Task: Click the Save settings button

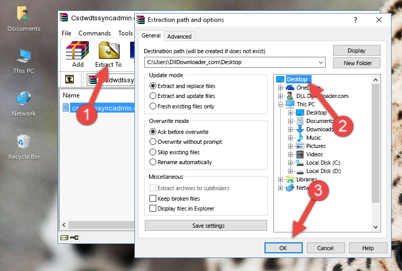Action: coord(206,226)
